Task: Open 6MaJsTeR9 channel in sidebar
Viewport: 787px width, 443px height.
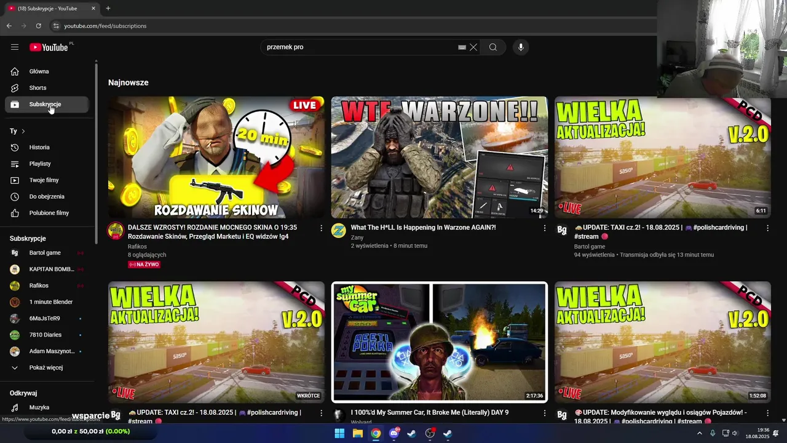Action: click(x=47, y=319)
